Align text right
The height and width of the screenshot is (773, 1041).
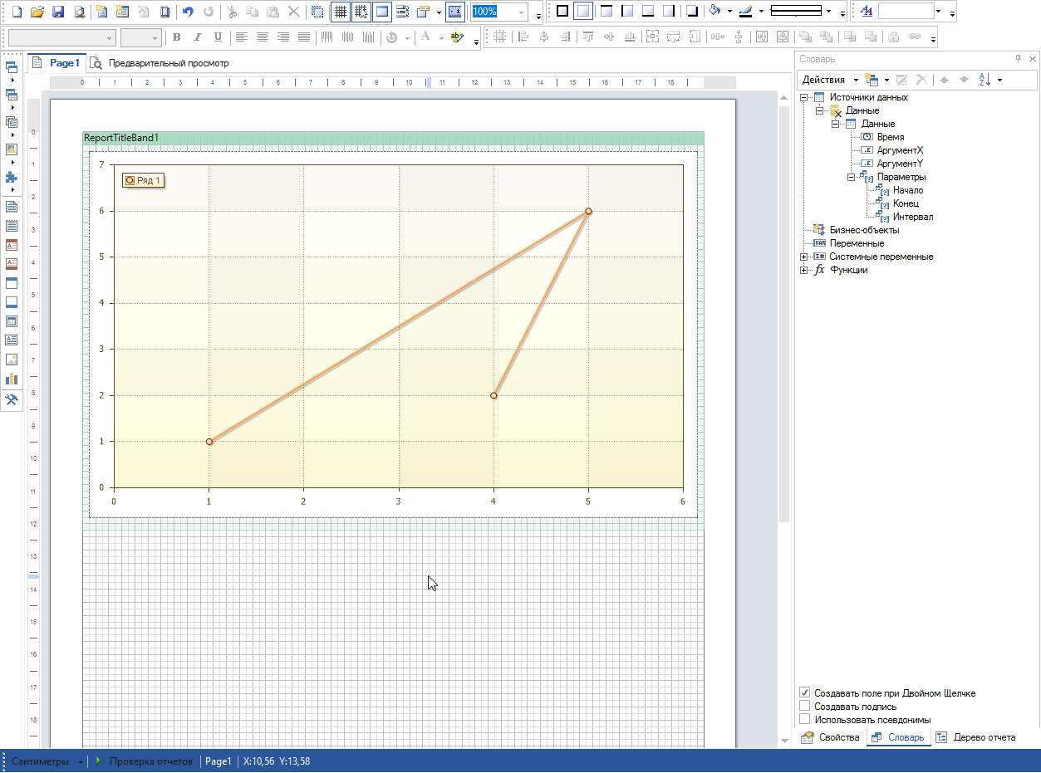(283, 37)
